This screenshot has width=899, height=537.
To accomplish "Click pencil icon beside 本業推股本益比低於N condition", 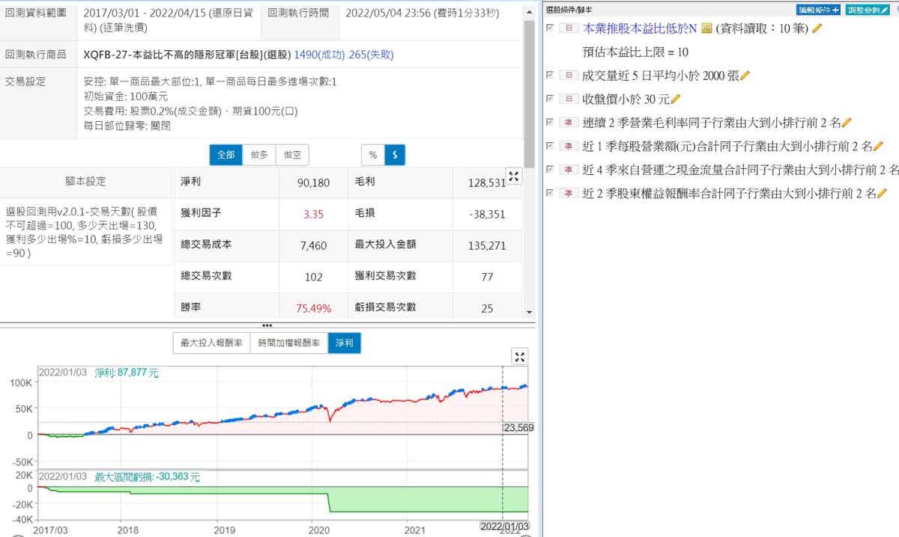I will [817, 28].
